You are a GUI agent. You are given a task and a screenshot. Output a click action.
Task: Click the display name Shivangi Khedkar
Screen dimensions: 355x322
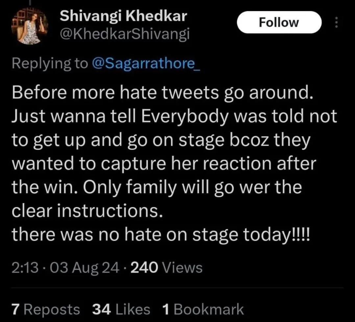[123, 16]
